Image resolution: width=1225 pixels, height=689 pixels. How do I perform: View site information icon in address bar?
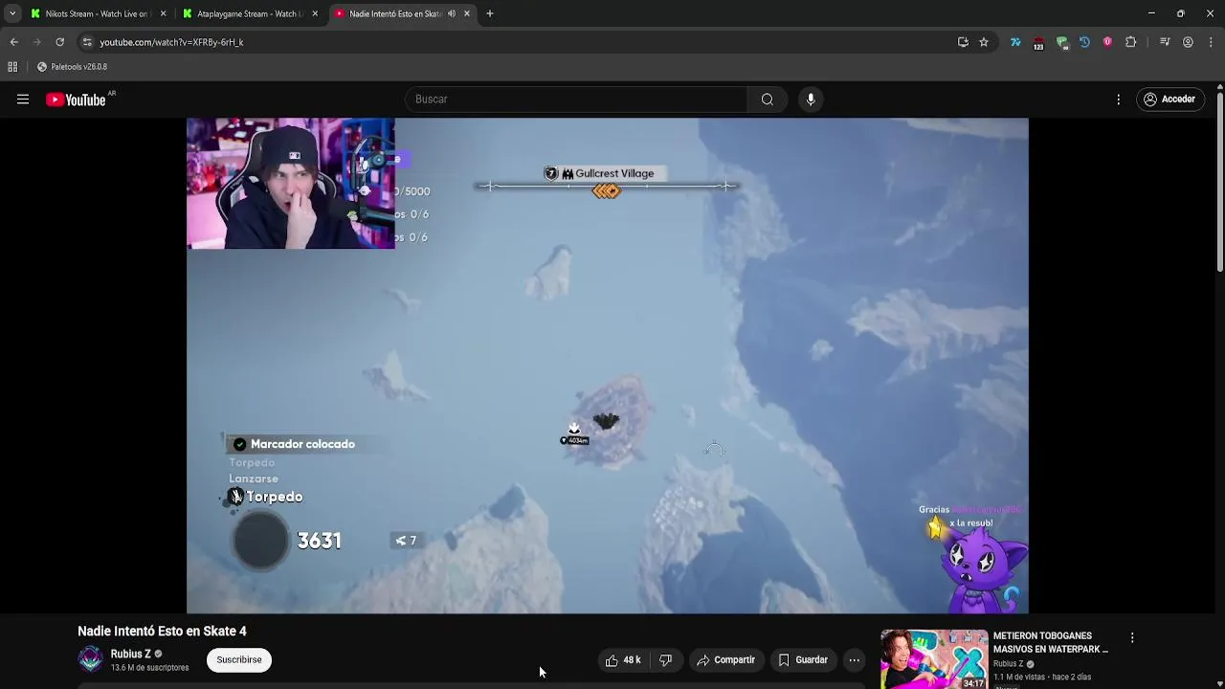tap(87, 42)
